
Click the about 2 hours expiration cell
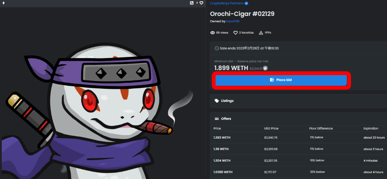(373, 149)
